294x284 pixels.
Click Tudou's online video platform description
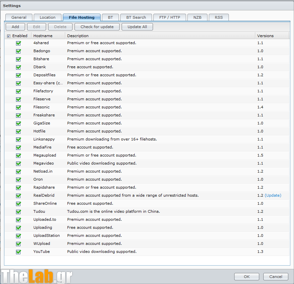pos(114,211)
